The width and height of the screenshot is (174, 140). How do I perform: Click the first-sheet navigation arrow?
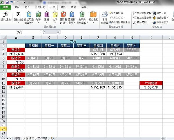2,138
